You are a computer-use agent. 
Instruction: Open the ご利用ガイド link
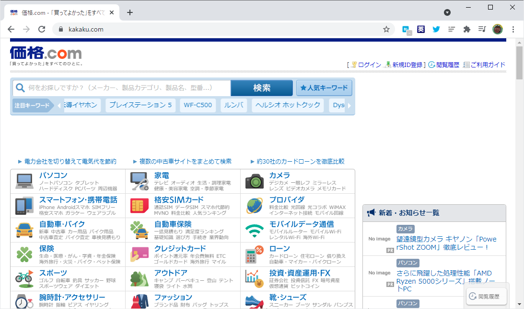point(488,65)
